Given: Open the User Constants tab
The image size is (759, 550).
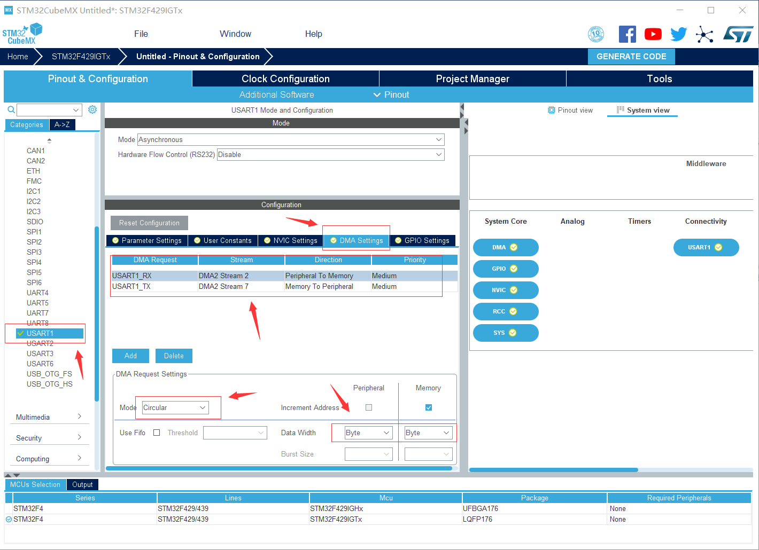Looking at the screenshot, I should (223, 240).
